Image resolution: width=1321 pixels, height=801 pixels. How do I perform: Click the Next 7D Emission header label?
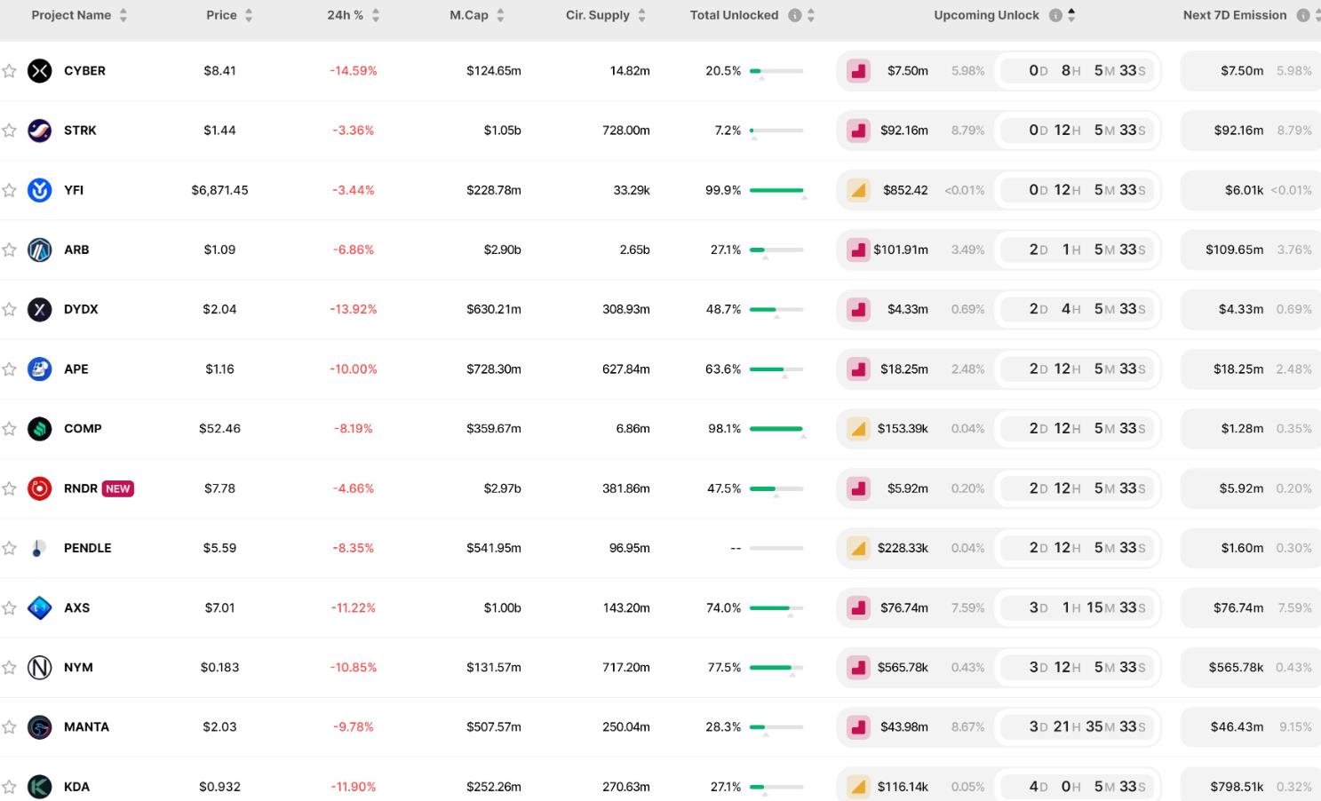[1235, 15]
